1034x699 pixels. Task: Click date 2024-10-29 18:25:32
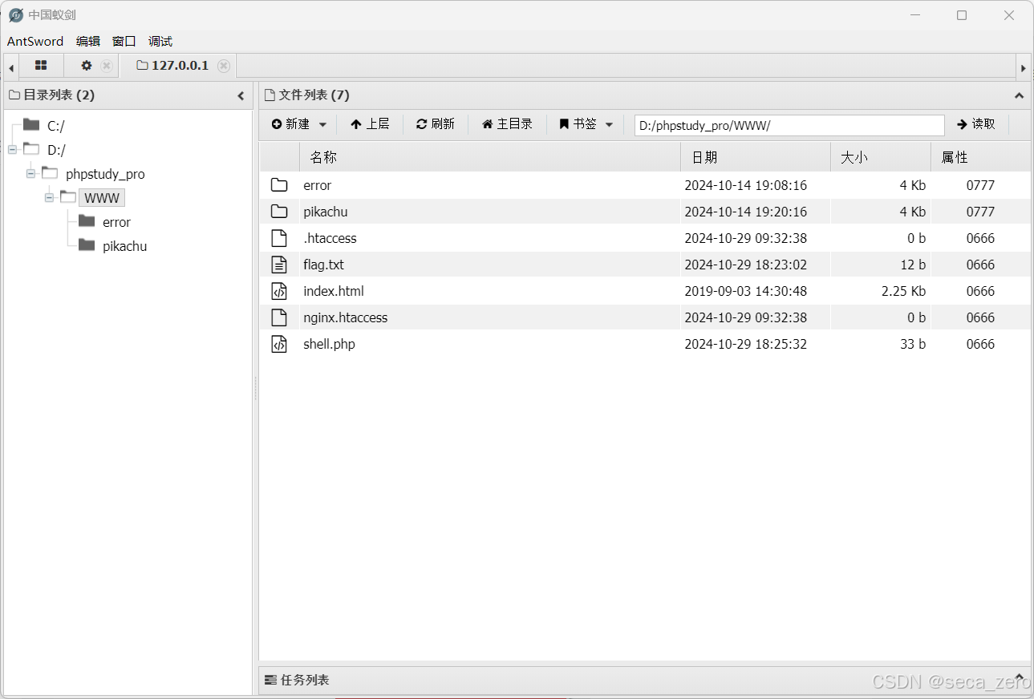(745, 344)
